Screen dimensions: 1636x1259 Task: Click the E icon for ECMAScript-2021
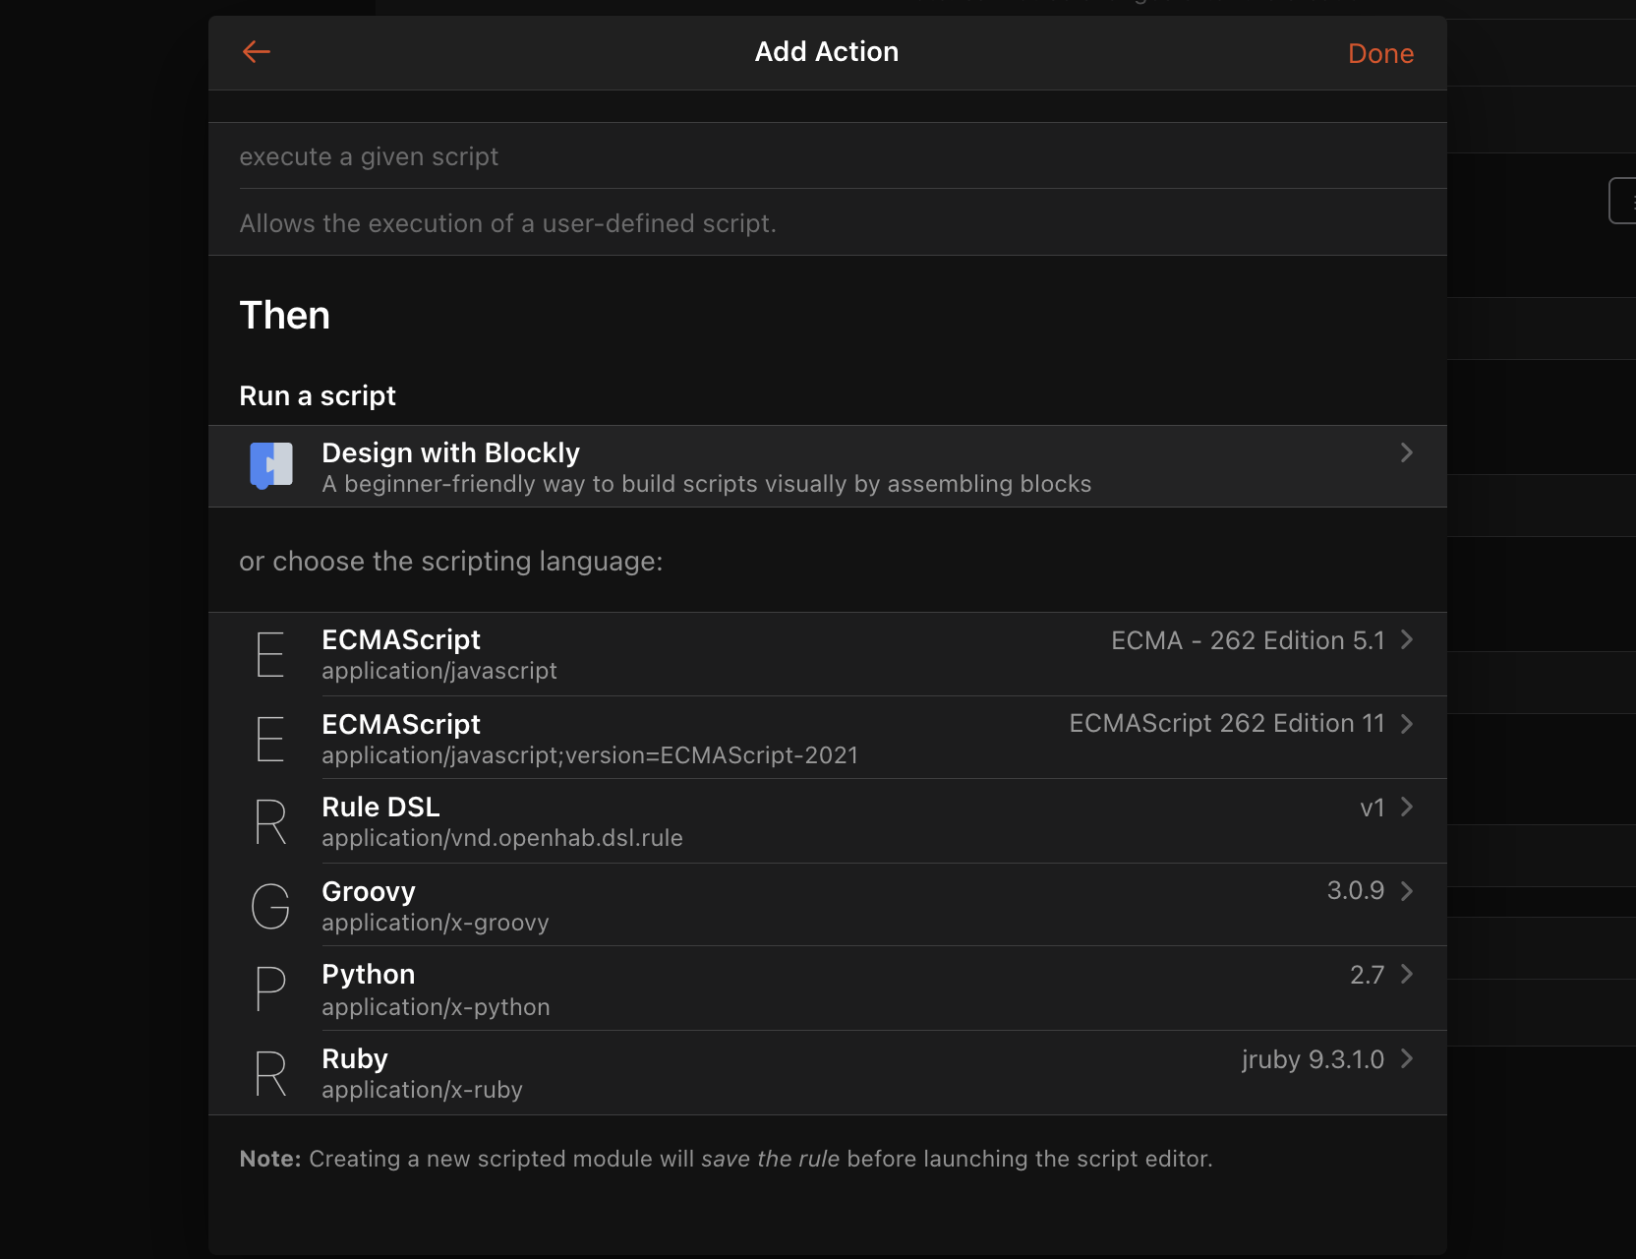click(x=270, y=739)
